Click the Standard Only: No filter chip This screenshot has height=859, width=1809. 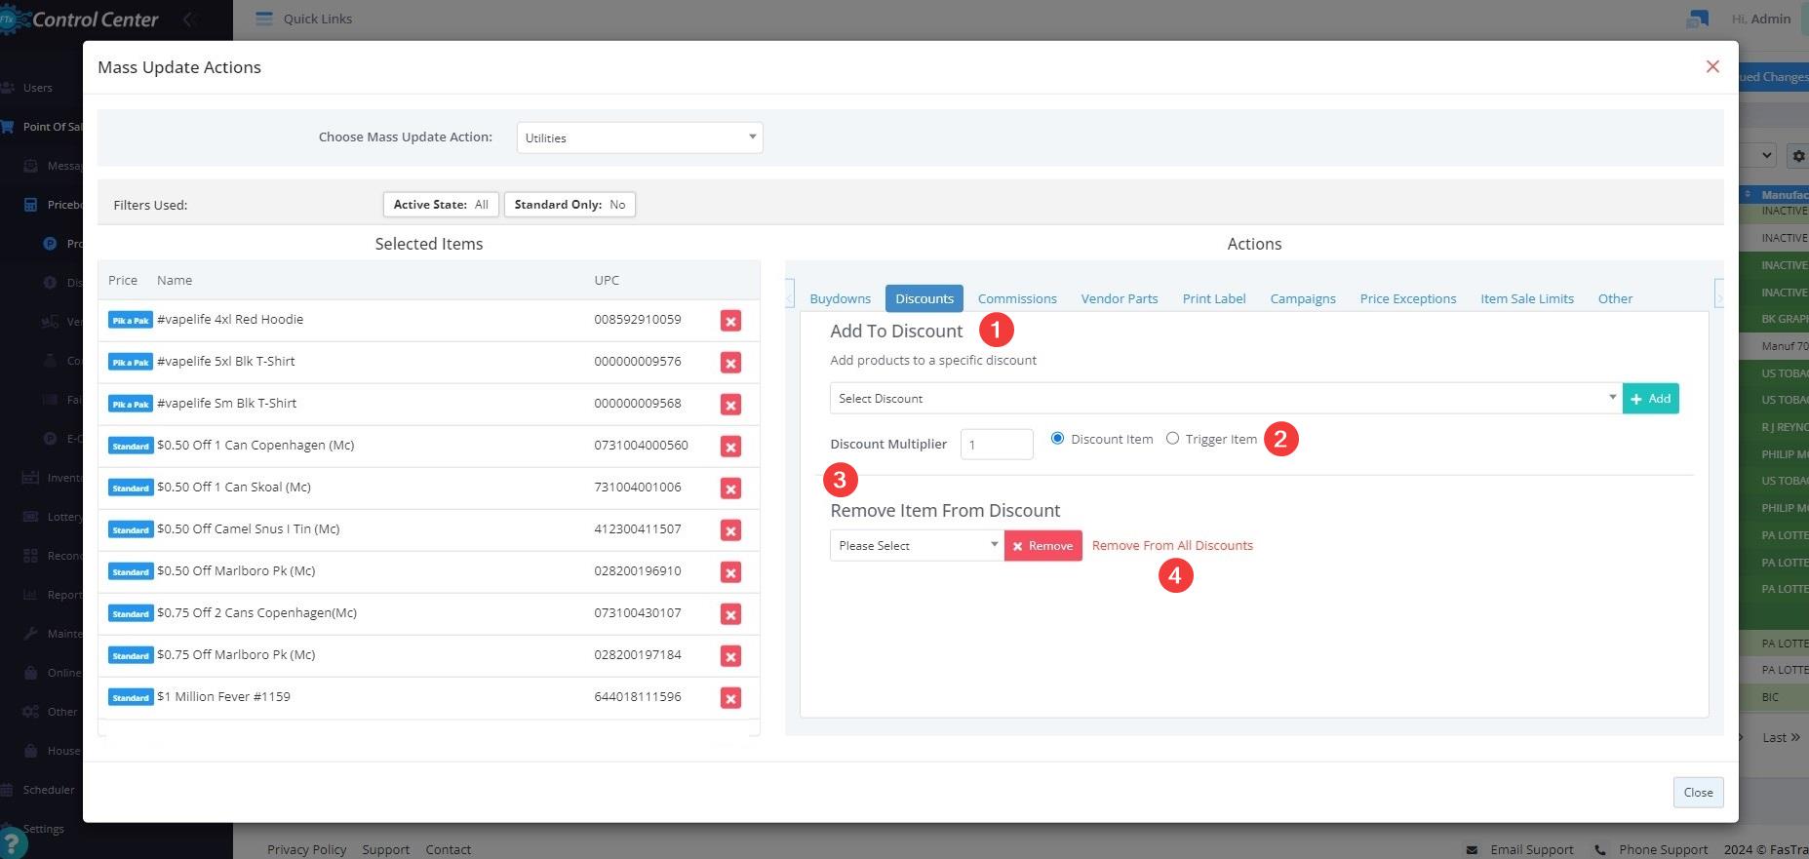(570, 205)
